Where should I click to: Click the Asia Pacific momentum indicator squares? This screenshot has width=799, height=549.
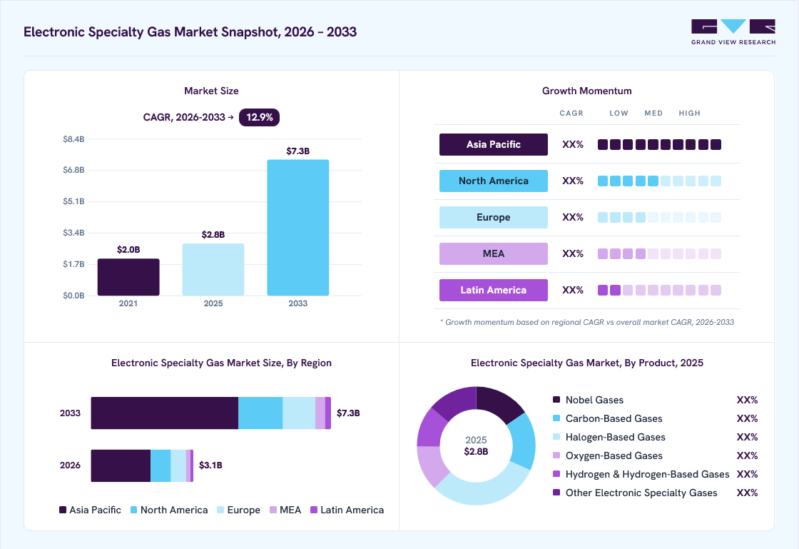[x=659, y=145]
